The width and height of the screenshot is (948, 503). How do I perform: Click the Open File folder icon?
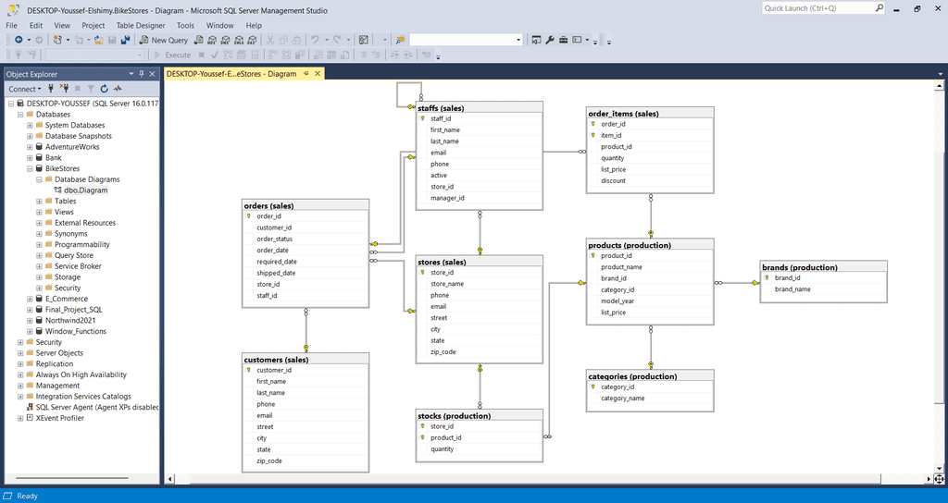pyautogui.click(x=98, y=40)
